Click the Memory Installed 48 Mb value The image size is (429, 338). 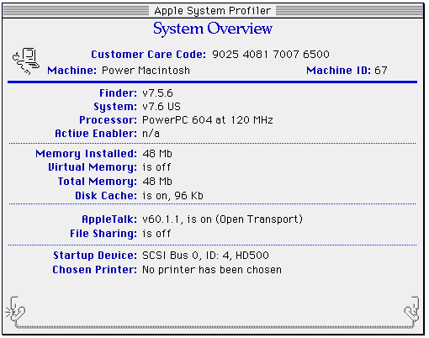click(x=157, y=154)
